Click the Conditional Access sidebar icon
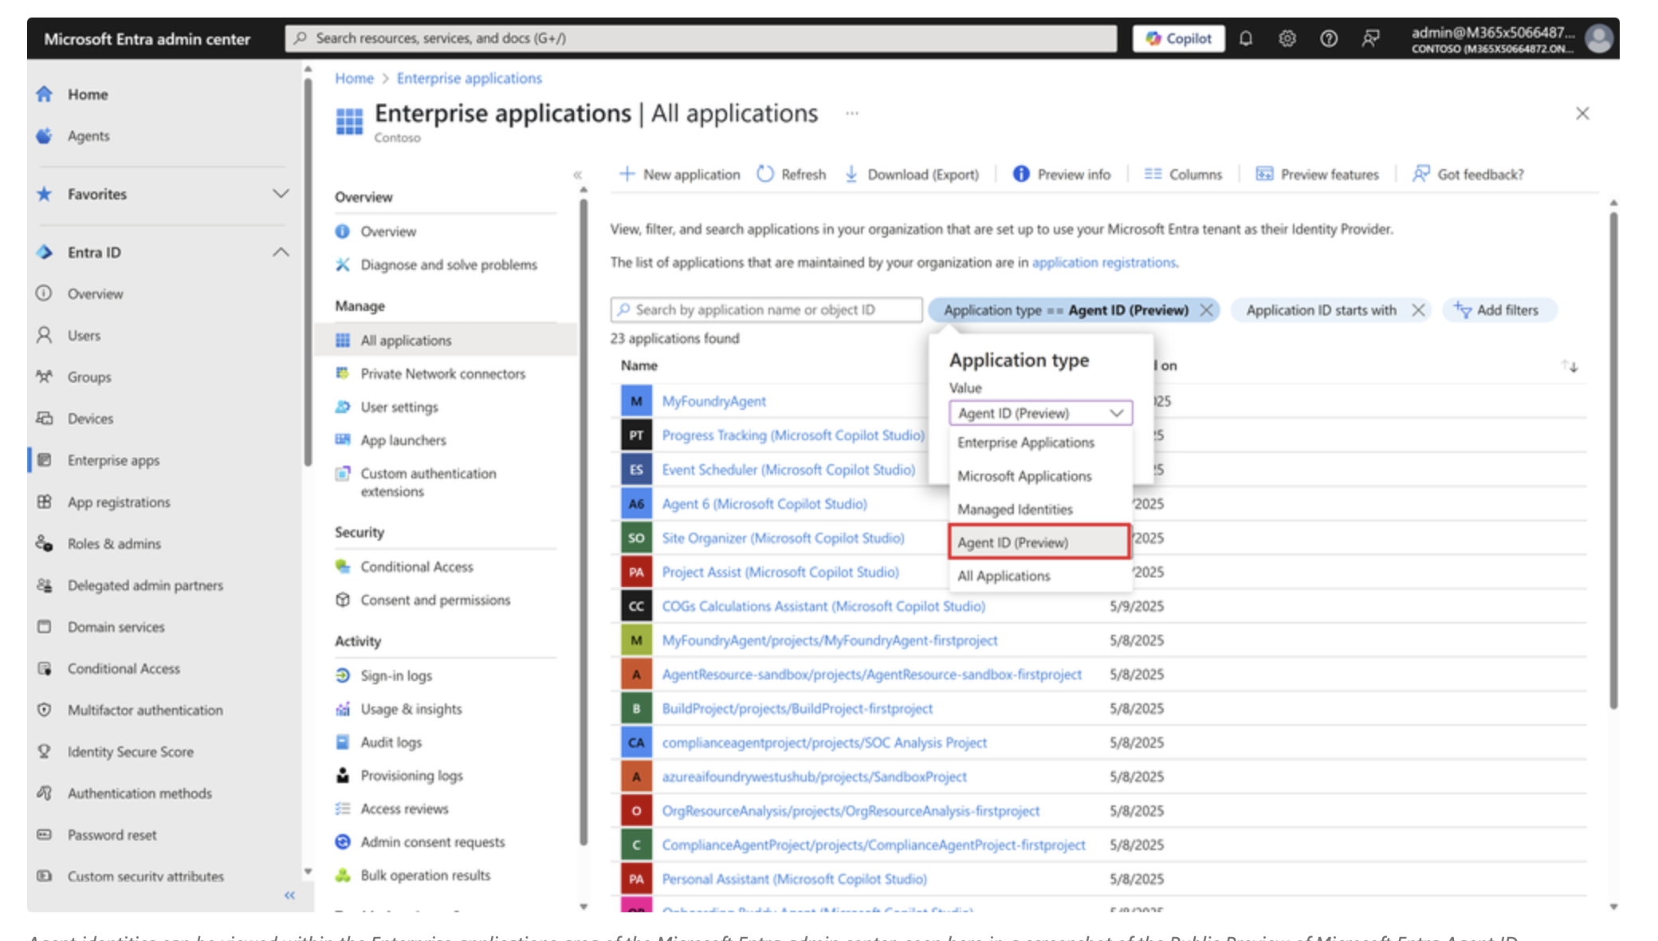The width and height of the screenshot is (1658, 941). [x=45, y=668]
